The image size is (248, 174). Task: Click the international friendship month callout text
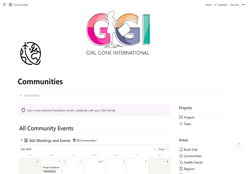click(x=72, y=110)
